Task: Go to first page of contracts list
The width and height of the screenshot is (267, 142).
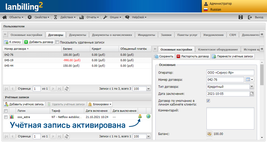Action: pyautogui.click(x=7, y=89)
